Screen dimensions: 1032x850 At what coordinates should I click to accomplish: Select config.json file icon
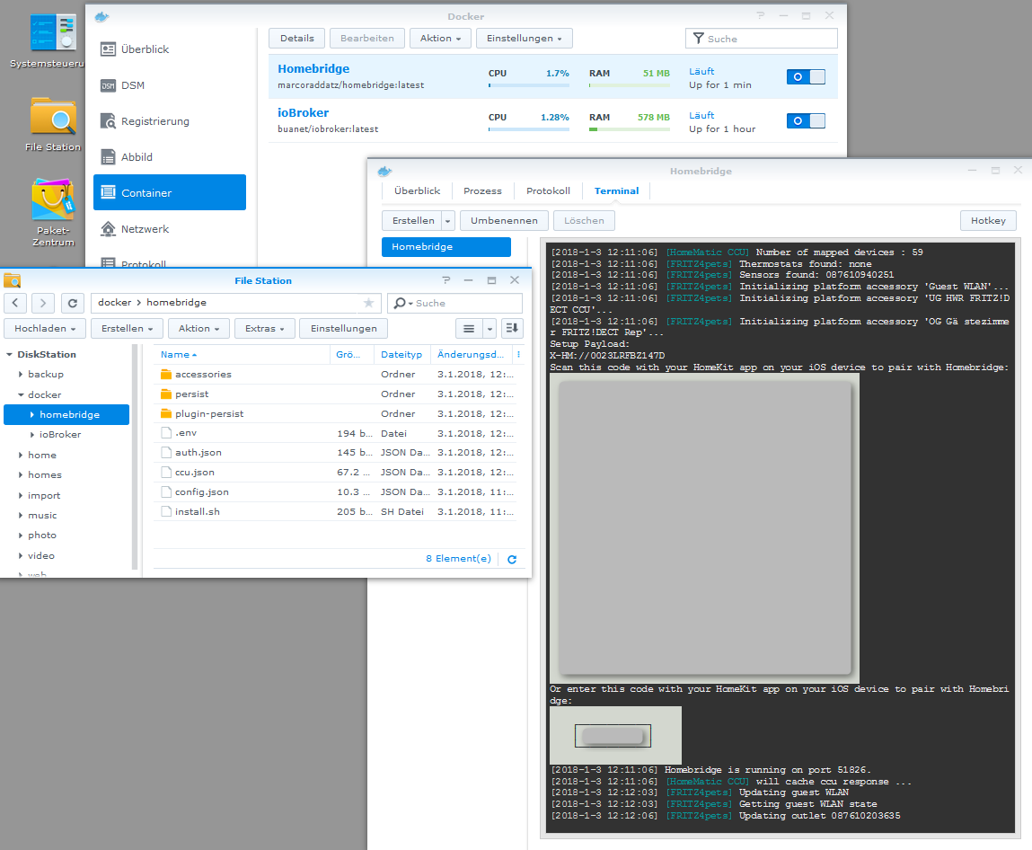(x=166, y=491)
